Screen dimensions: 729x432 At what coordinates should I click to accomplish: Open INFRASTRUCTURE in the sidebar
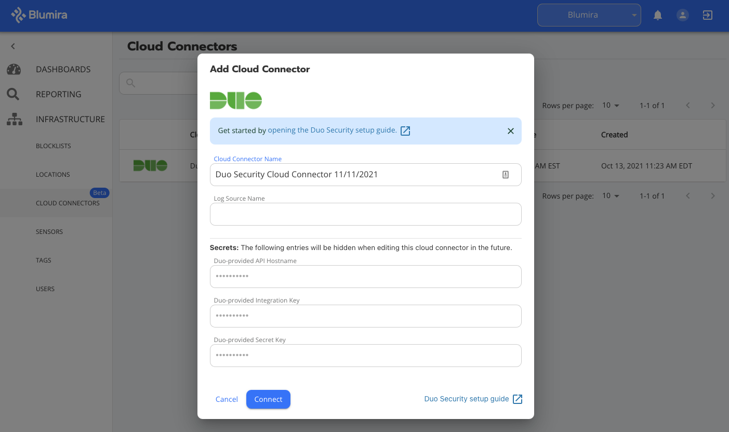click(x=70, y=119)
